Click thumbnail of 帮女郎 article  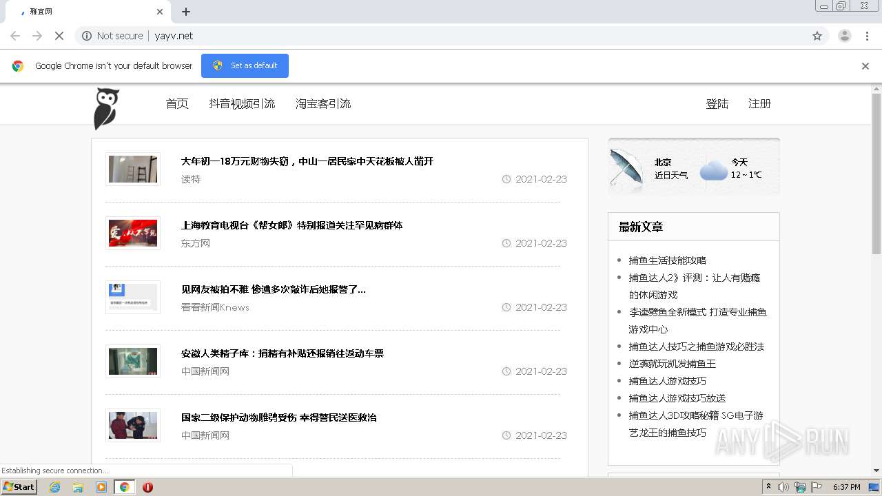tap(133, 234)
